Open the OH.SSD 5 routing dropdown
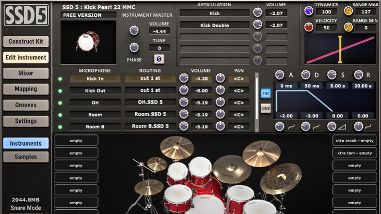This screenshot has height=214, width=381. 150,102
